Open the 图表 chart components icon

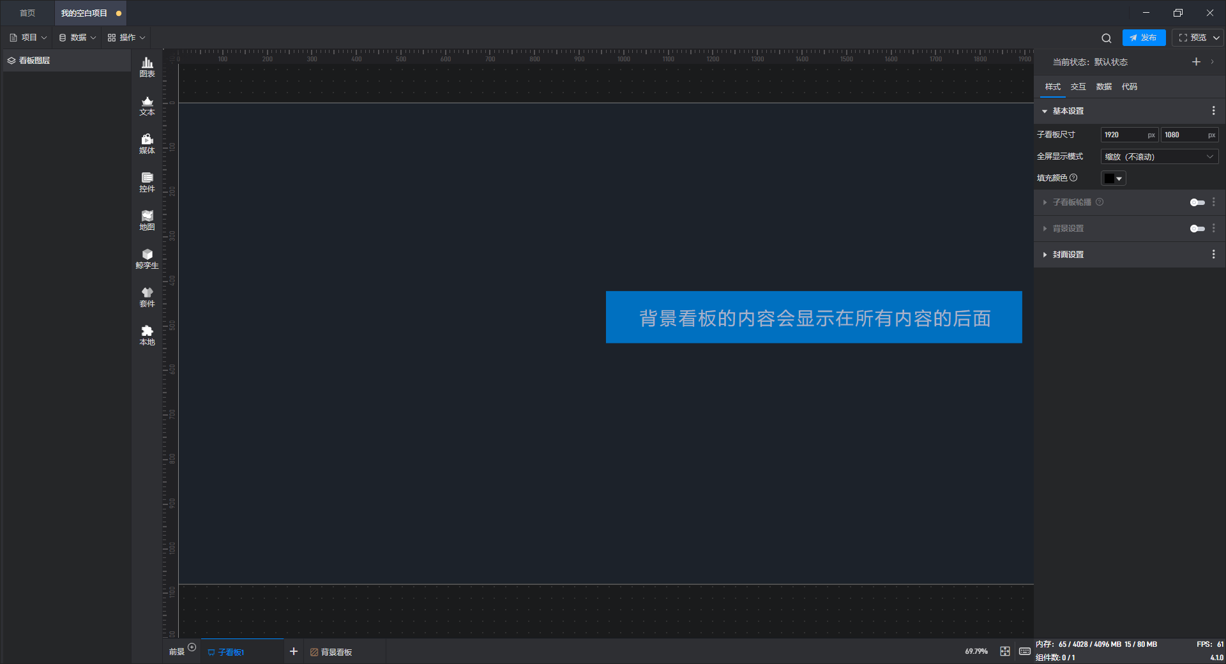click(147, 67)
